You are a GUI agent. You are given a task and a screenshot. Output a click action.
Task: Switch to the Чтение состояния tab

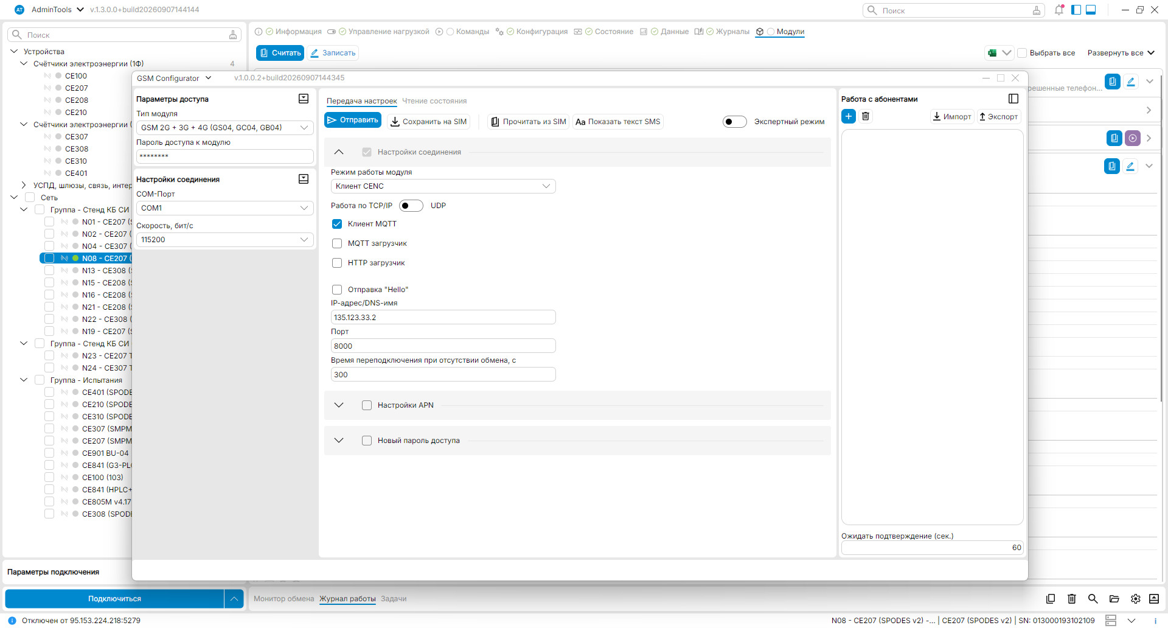434,101
